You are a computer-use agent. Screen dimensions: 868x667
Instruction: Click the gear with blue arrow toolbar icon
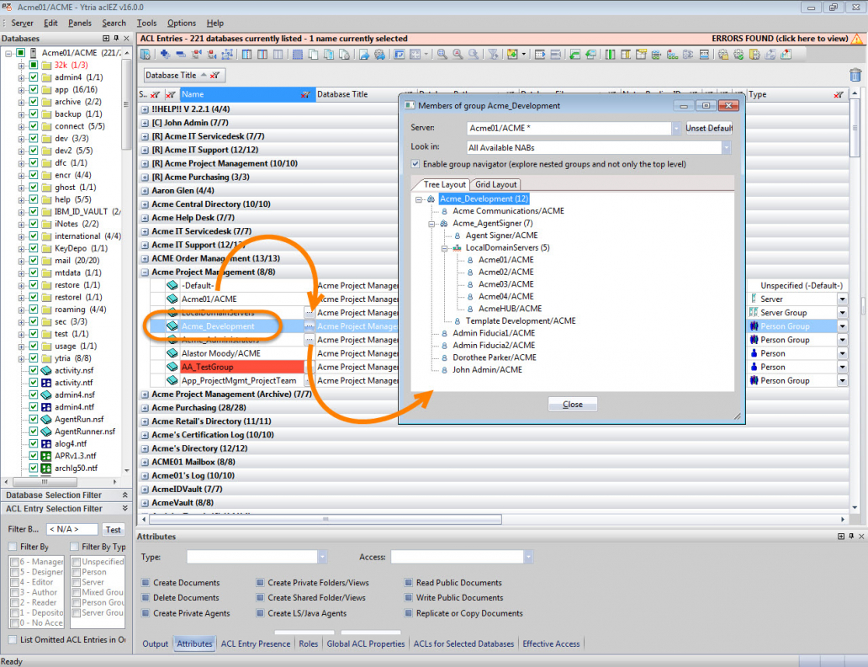(x=379, y=54)
